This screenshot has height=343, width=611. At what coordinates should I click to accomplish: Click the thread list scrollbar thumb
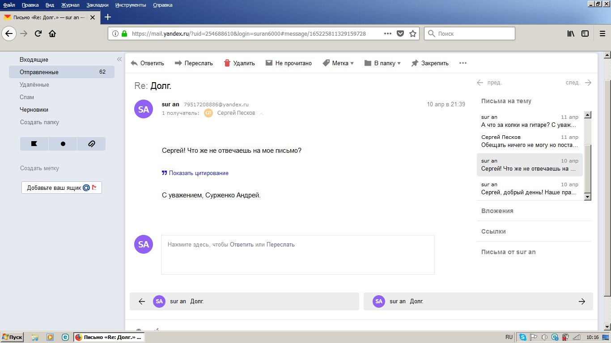click(588, 170)
